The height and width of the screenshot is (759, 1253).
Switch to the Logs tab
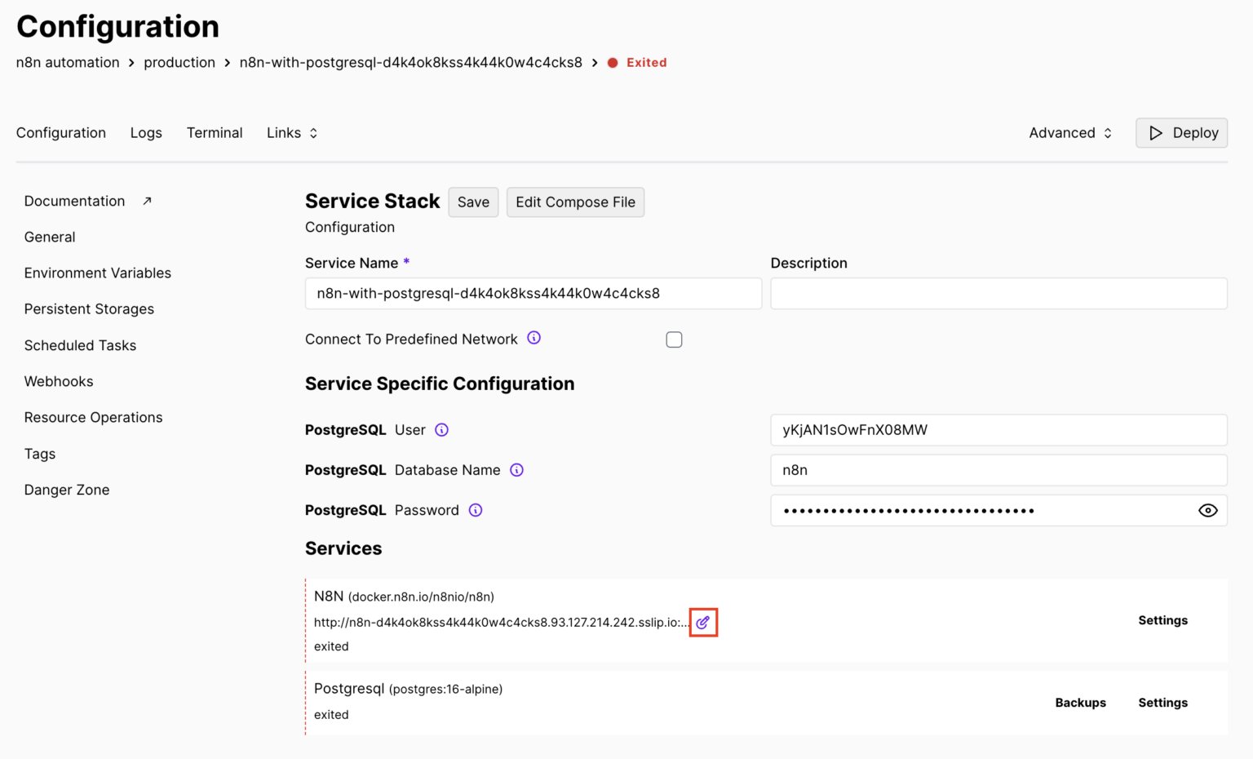(146, 132)
